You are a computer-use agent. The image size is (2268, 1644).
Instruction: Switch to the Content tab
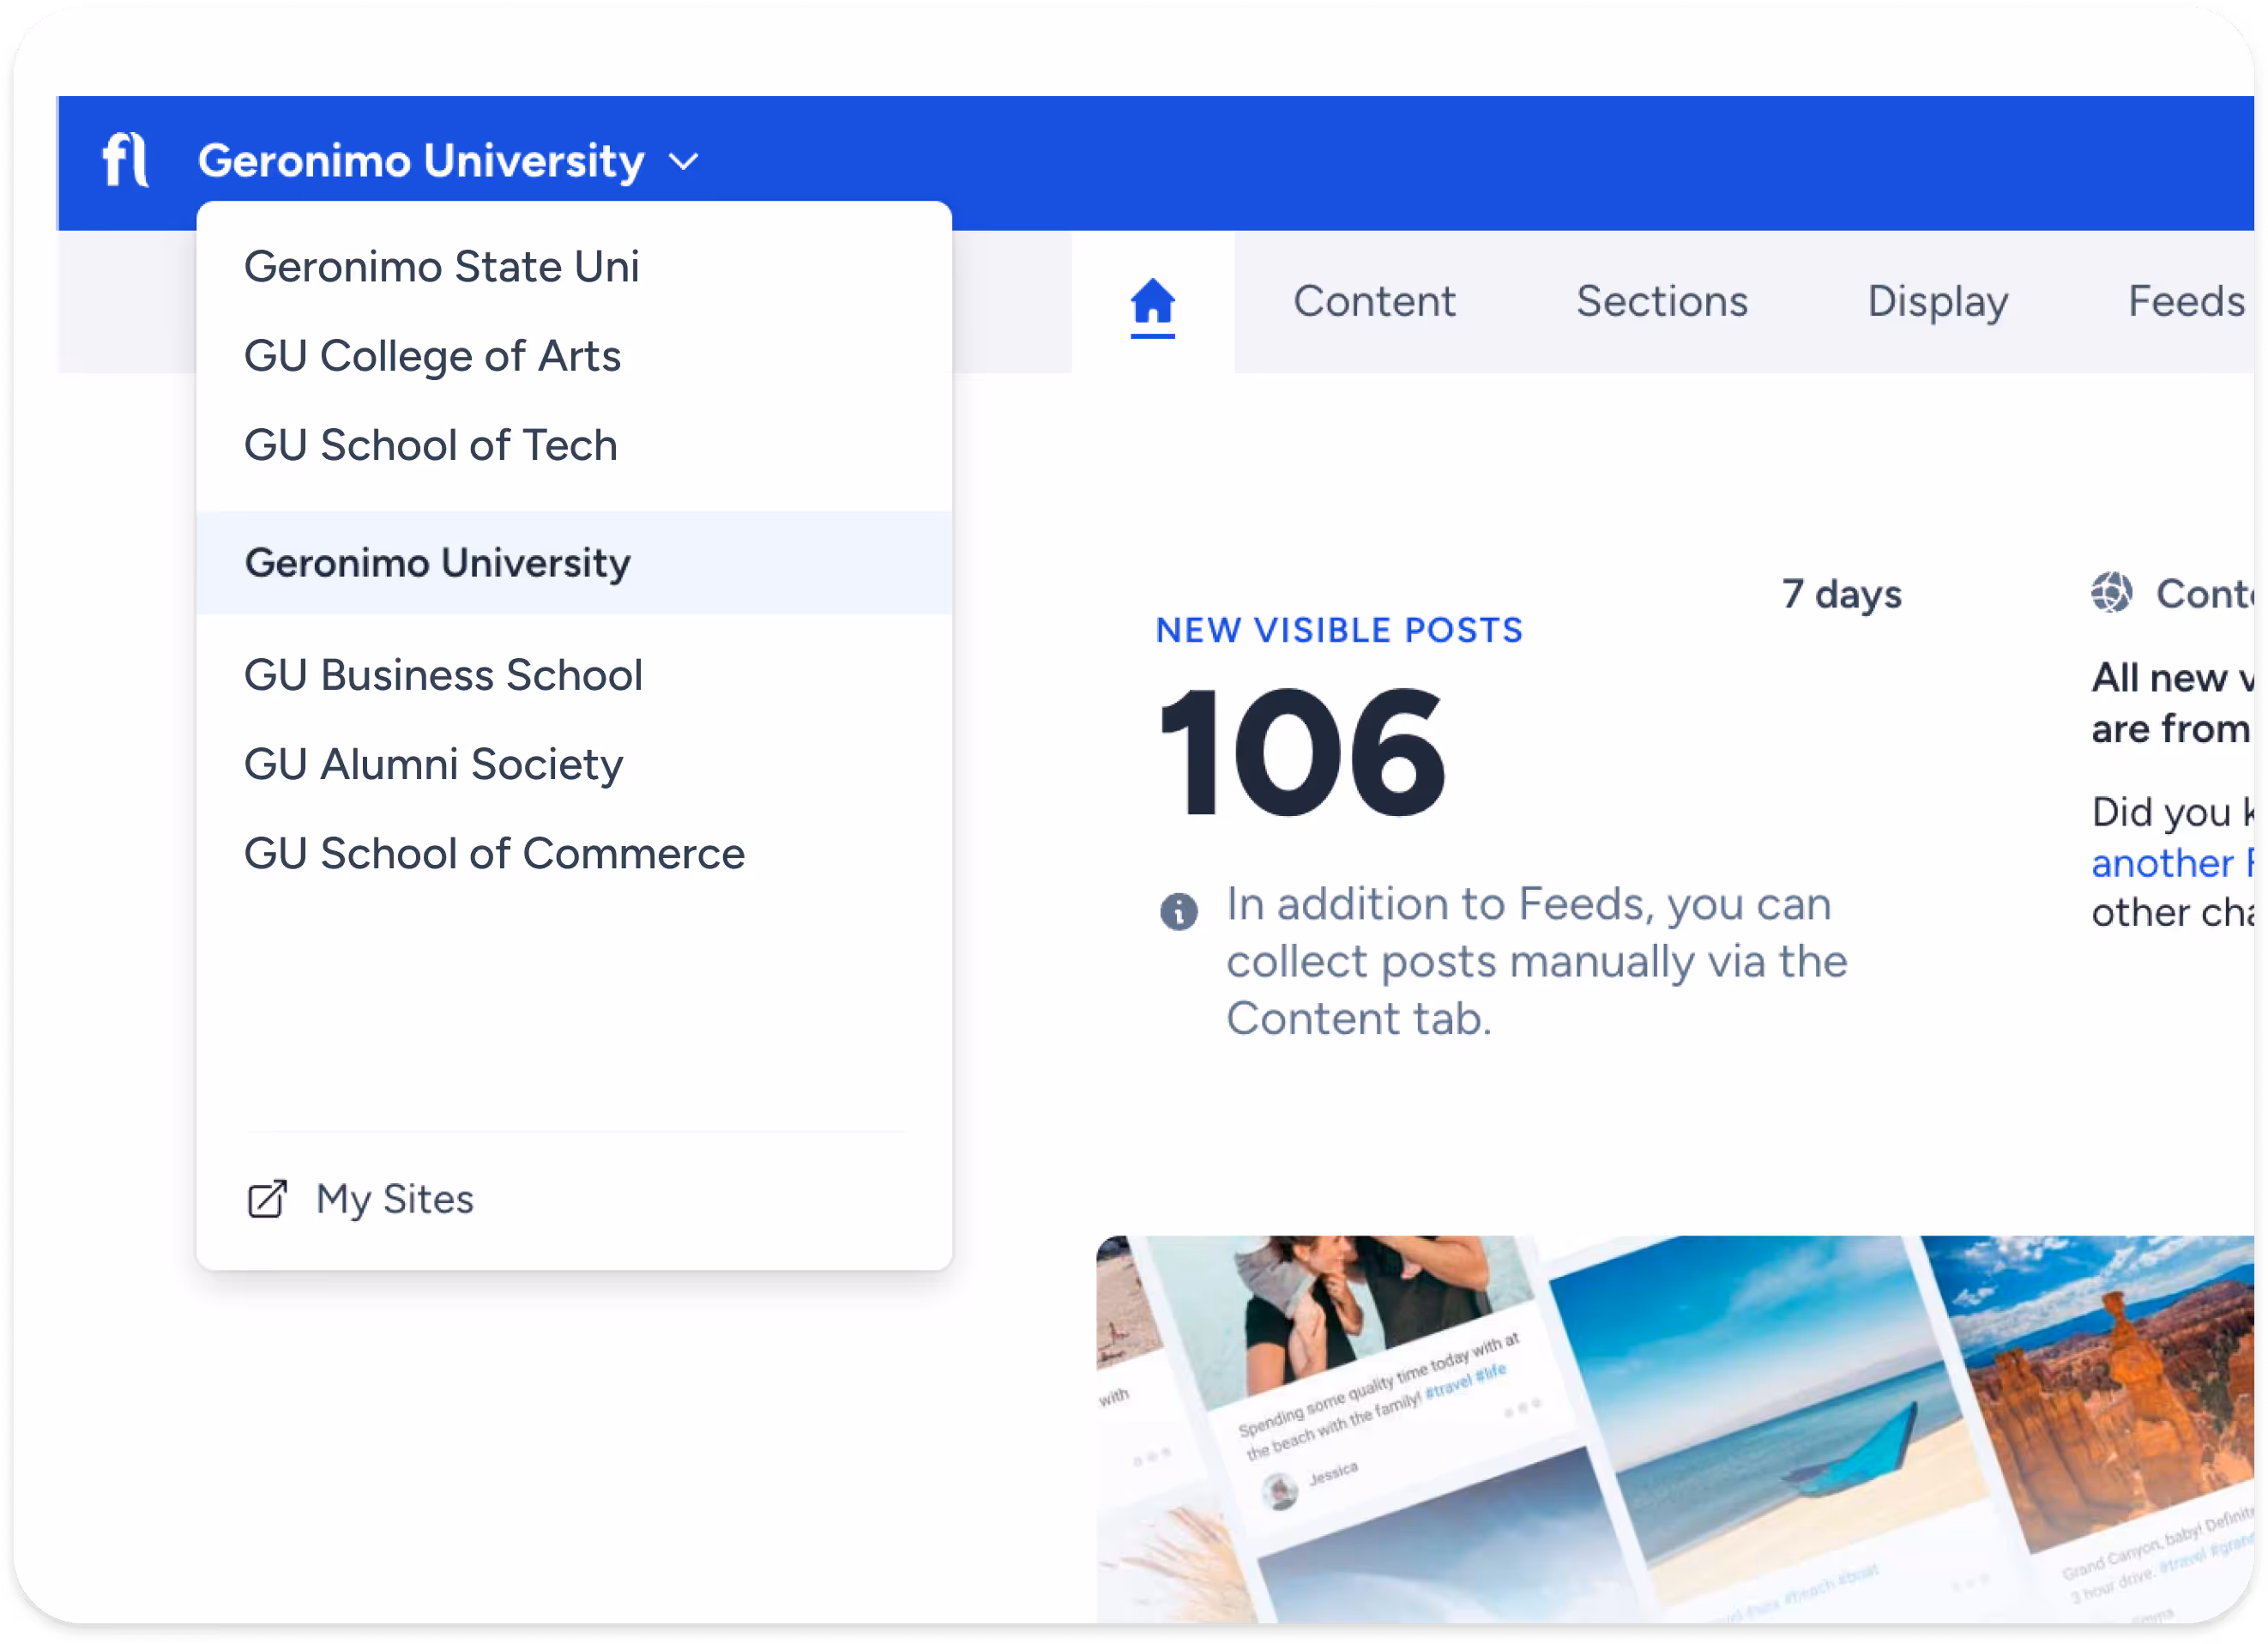click(x=1374, y=302)
